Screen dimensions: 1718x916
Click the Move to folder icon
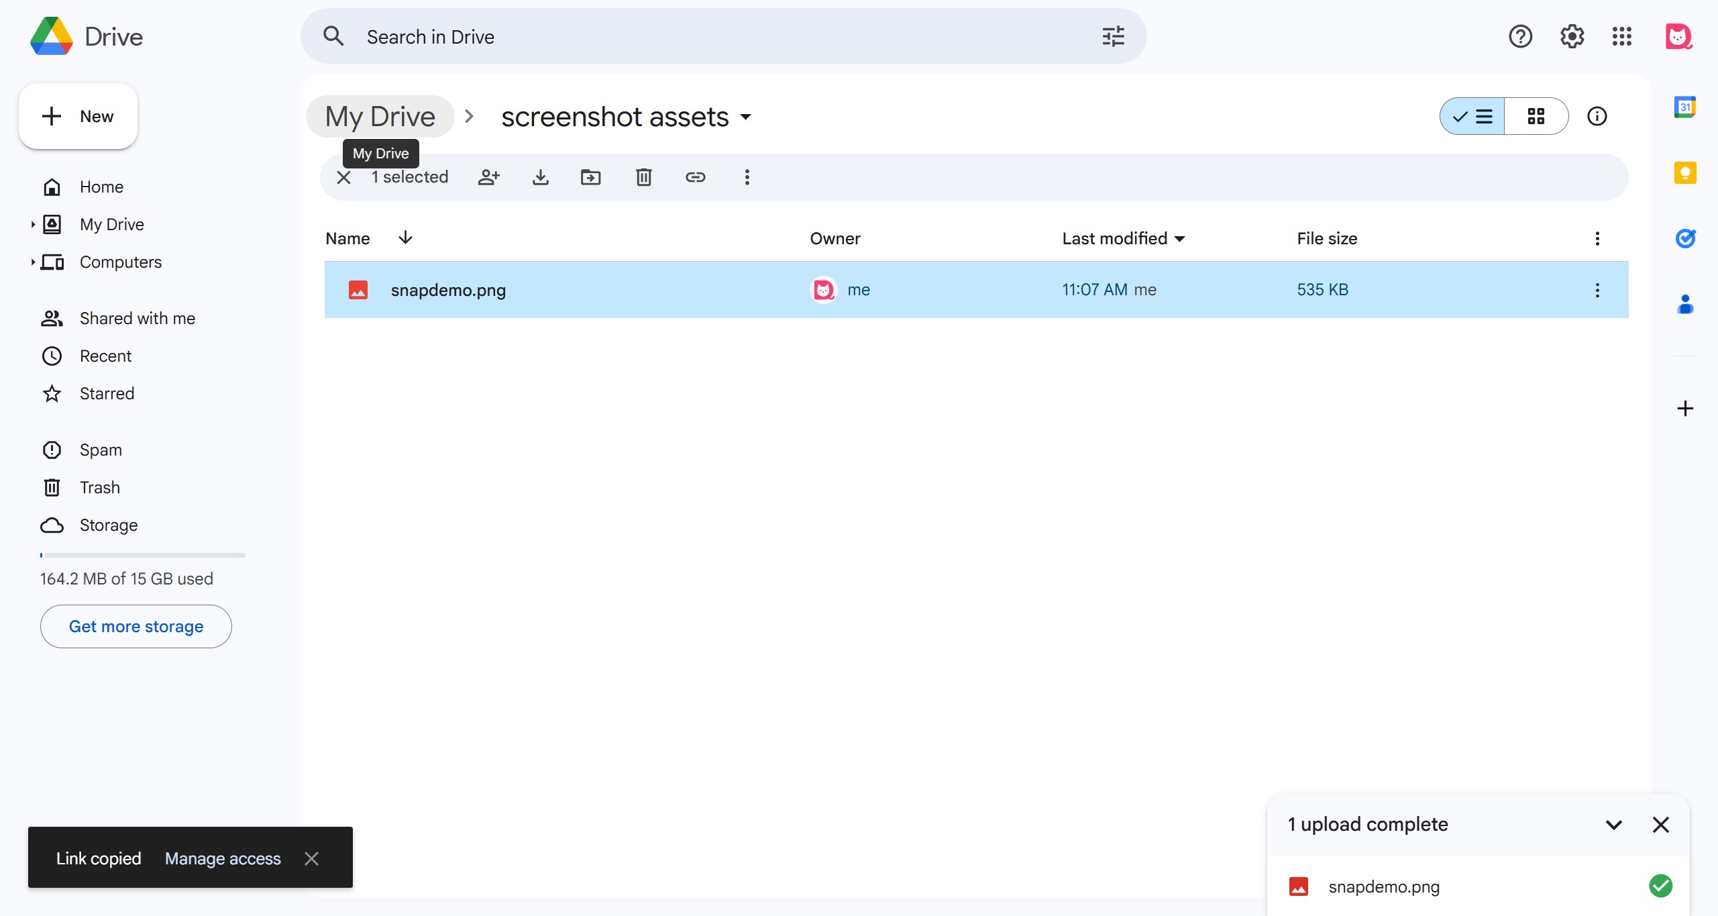click(x=590, y=177)
